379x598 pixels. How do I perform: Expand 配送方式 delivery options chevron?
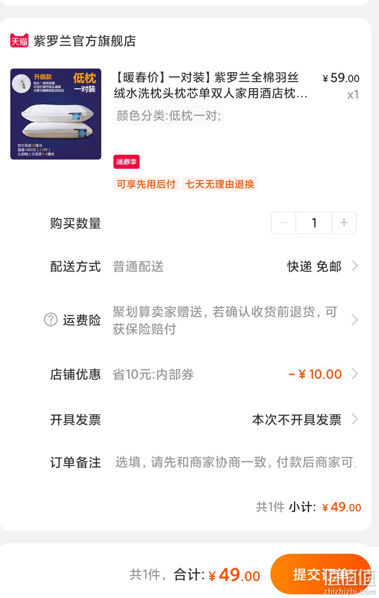point(355,266)
